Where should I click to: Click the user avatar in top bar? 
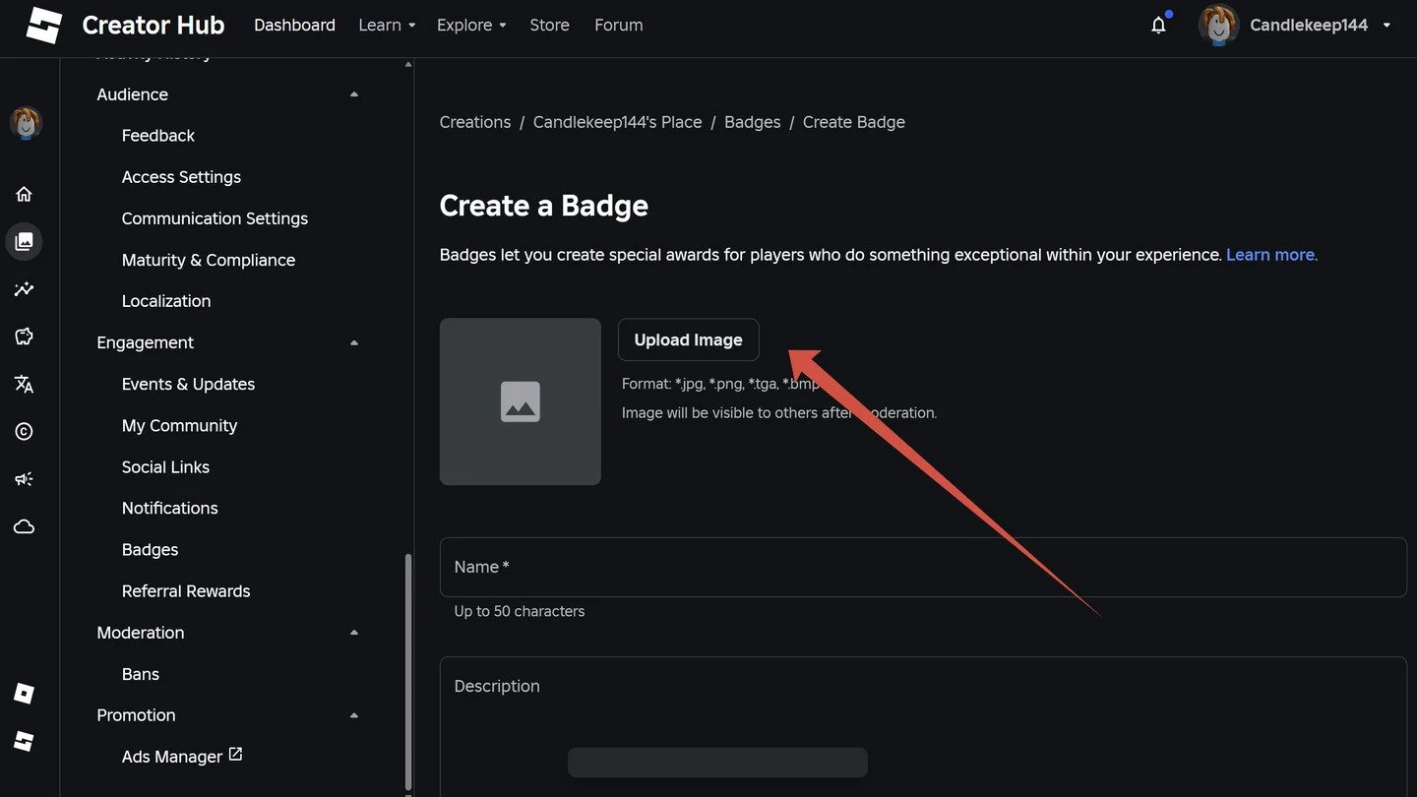click(1218, 26)
